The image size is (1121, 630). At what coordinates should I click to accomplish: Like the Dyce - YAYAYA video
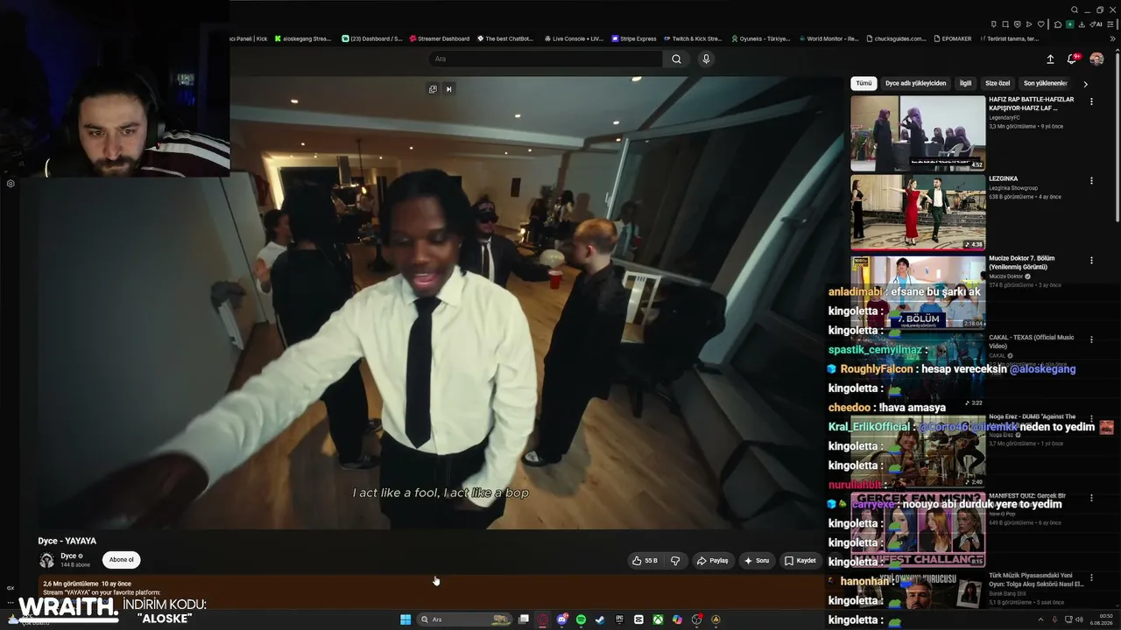(645, 561)
